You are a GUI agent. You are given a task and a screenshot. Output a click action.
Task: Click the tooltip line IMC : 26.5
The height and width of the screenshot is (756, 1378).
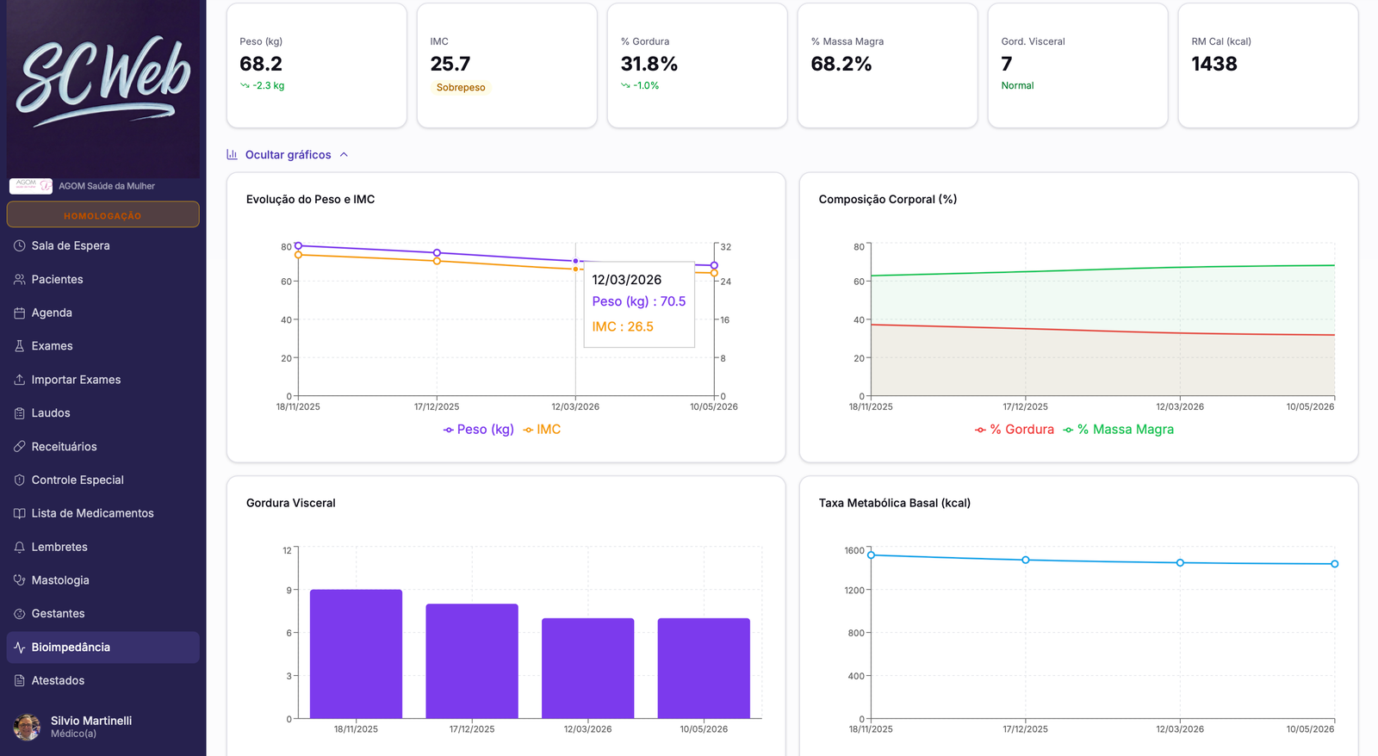pos(623,327)
